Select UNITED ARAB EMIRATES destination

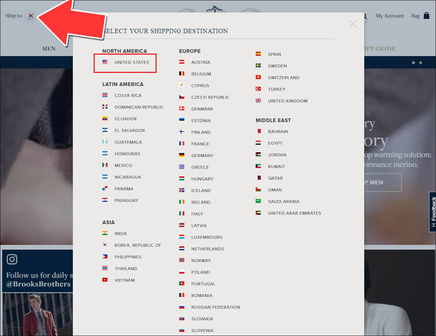294,213
